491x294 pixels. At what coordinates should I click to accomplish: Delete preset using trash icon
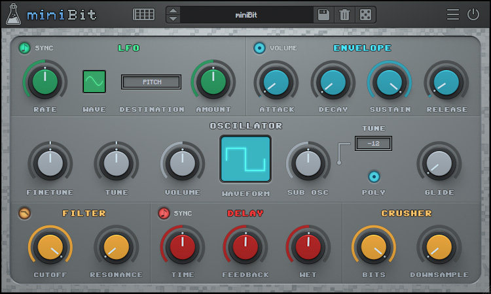(x=344, y=14)
